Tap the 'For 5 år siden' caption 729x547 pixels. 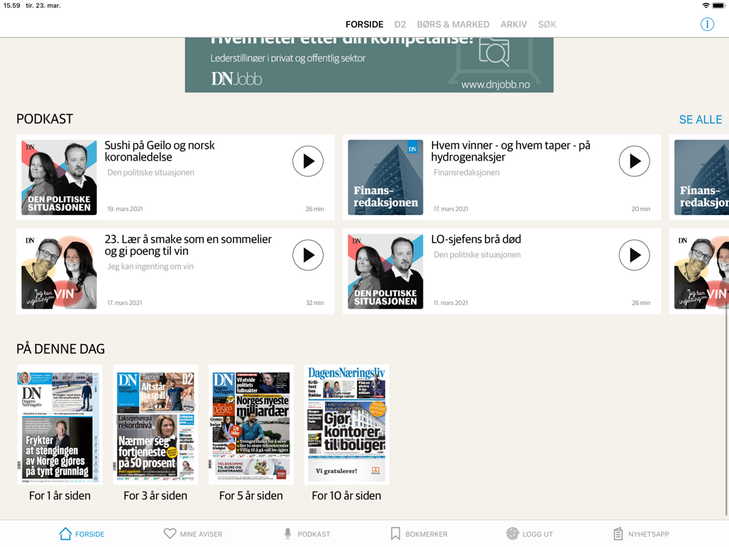251,496
